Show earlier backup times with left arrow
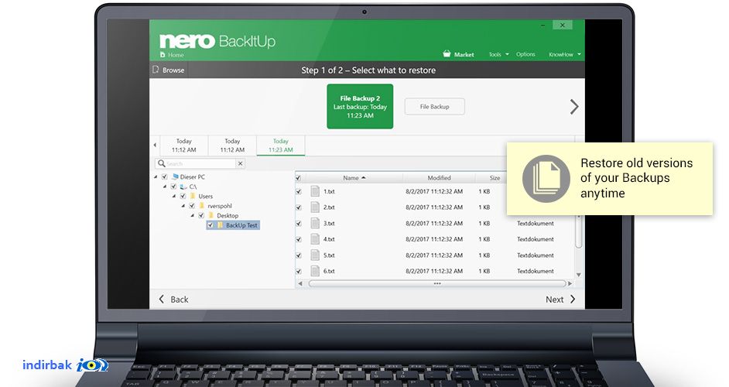 pyautogui.click(x=155, y=146)
